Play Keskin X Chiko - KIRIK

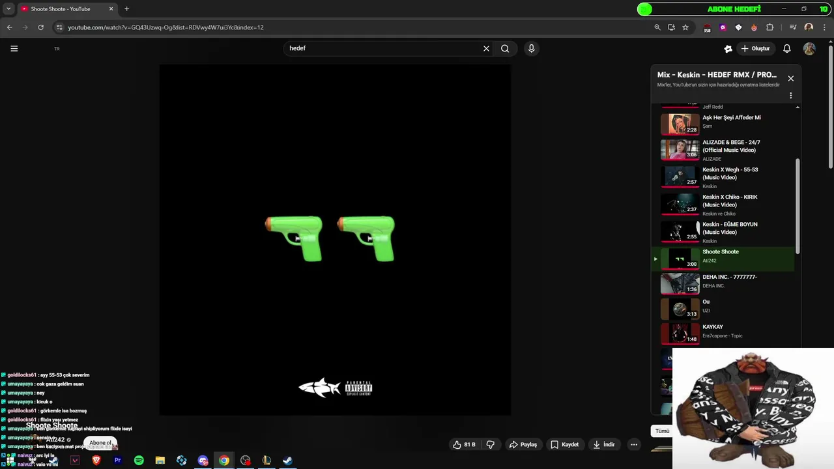coord(724,205)
